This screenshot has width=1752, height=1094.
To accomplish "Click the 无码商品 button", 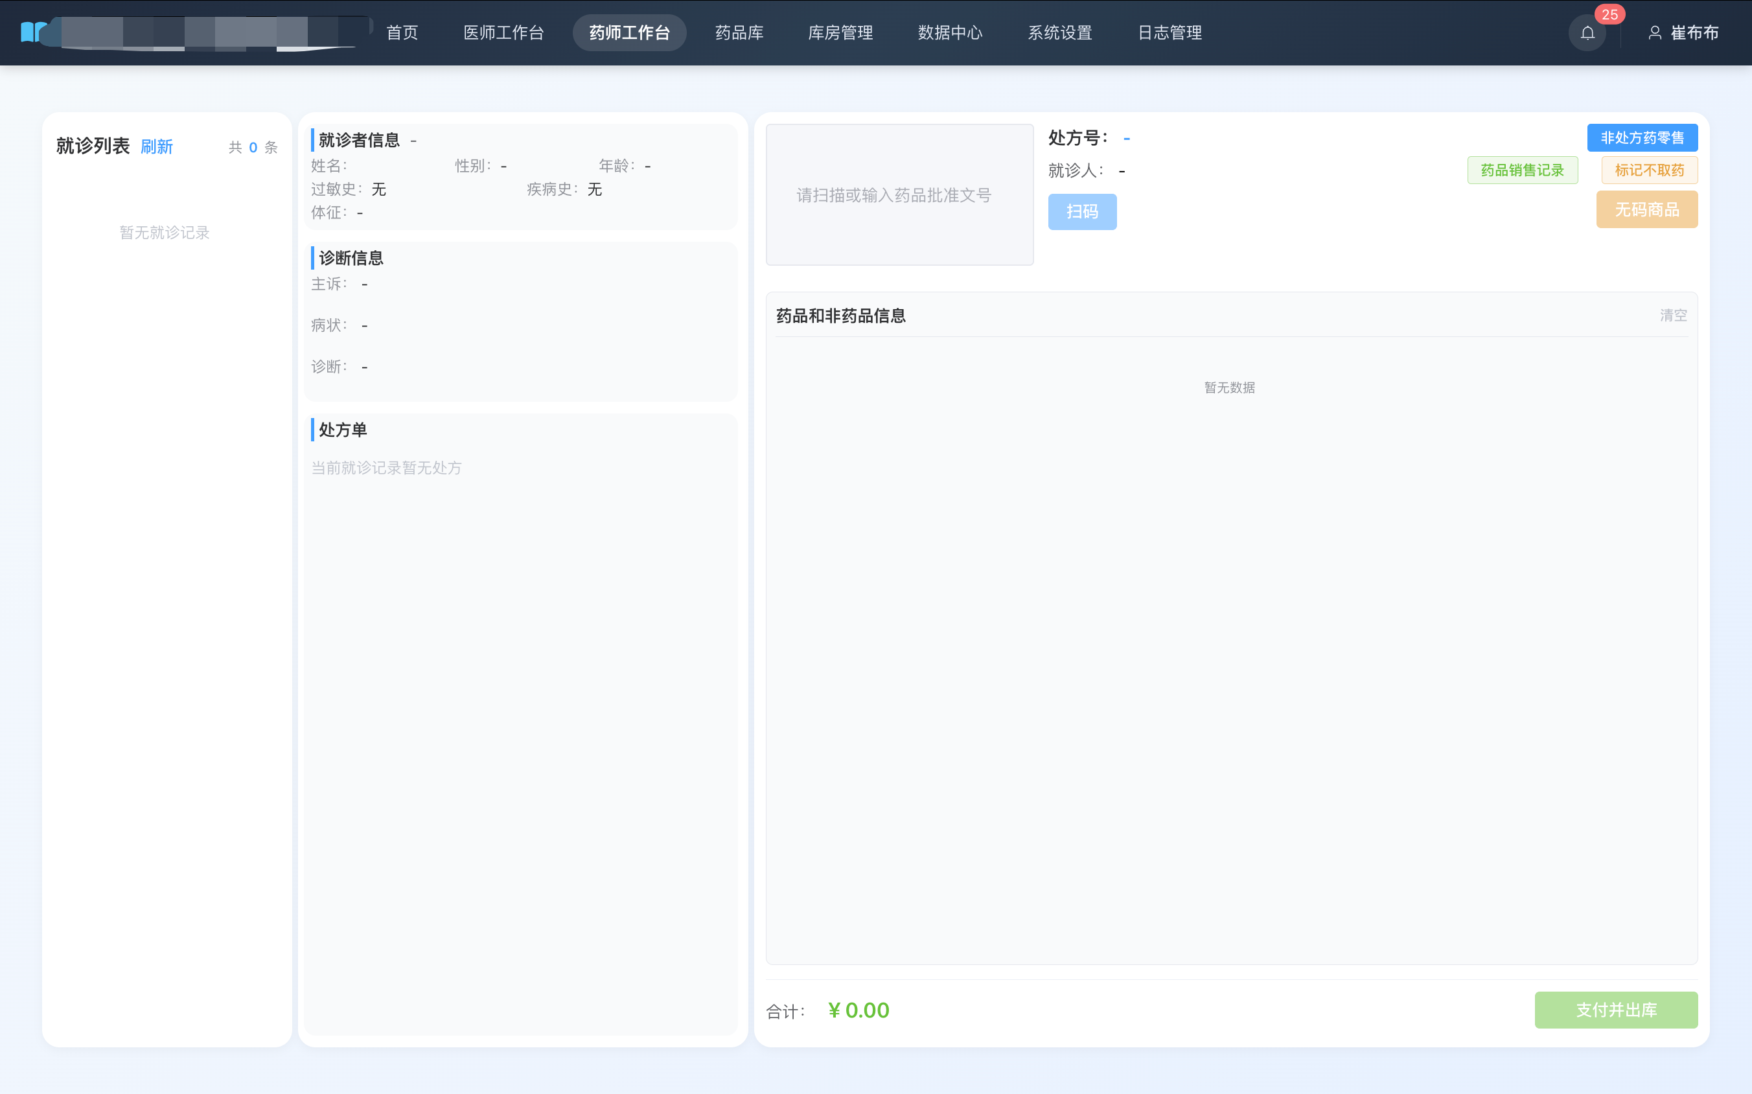I will (1646, 210).
